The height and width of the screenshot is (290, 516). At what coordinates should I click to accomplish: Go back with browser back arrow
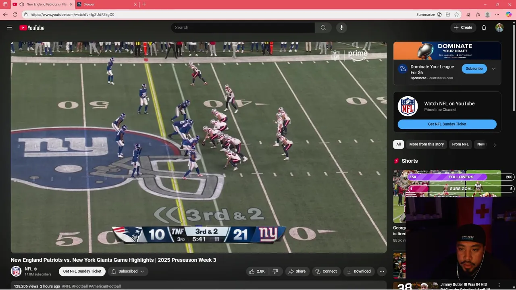coord(6,14)
